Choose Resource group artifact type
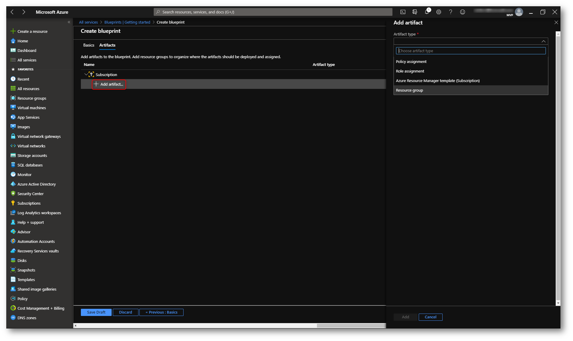The height and width of the screenshot is (341, 573). click(471, 90)
